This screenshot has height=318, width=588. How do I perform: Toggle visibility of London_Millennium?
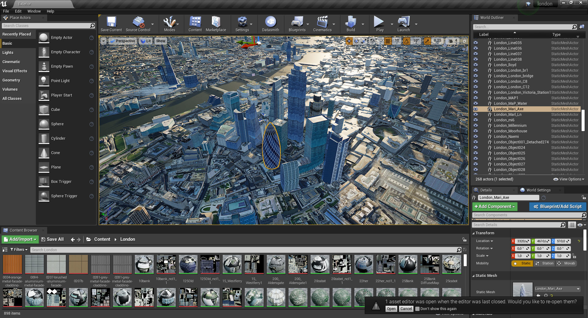click(476, 126)
